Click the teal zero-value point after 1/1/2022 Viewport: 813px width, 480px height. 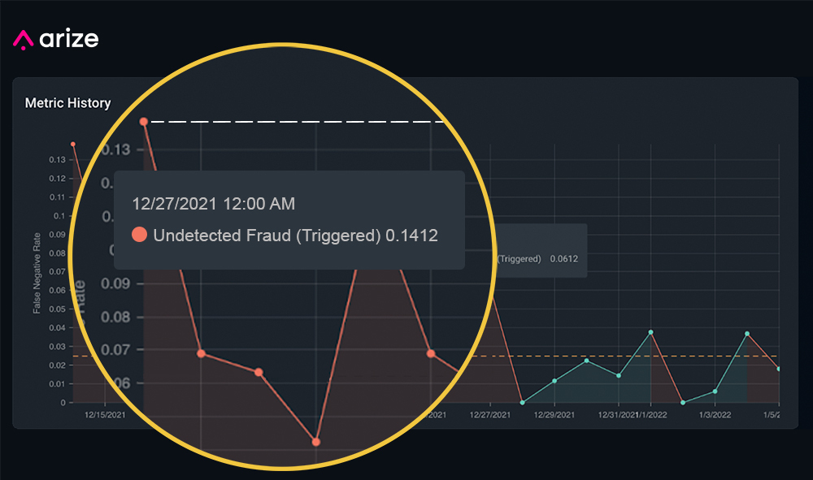[x=683, y=402]
